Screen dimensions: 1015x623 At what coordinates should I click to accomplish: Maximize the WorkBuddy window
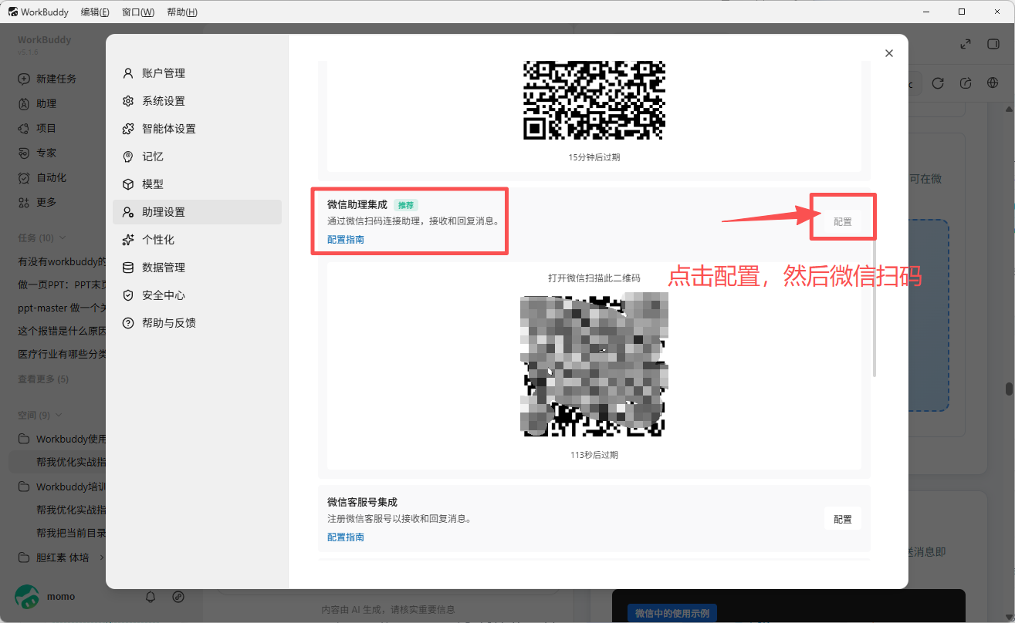961,12
